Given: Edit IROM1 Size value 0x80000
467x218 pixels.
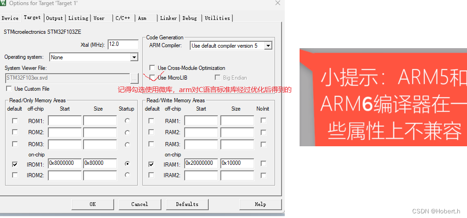Looking at the screenshot, I should [100, 163].
